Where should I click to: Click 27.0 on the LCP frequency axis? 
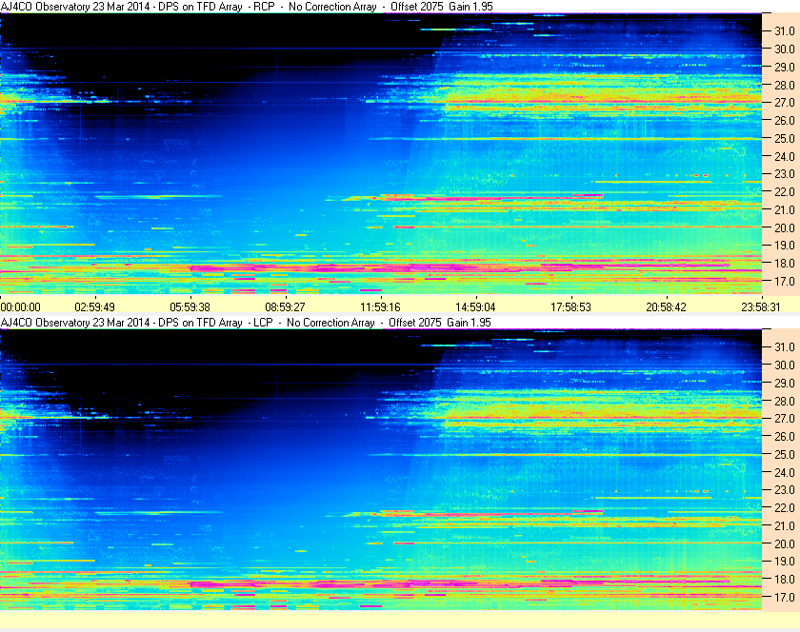point(785,418)
